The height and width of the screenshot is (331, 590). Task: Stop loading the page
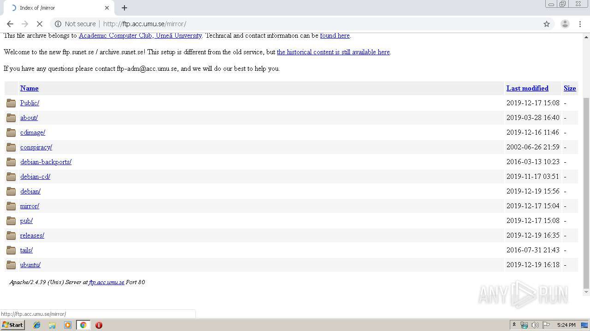pyautogui.click(x=40, y=24)
